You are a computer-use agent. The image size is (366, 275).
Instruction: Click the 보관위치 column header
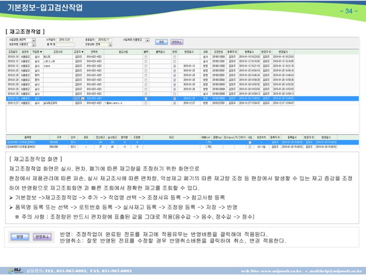(x=261, y=137)
